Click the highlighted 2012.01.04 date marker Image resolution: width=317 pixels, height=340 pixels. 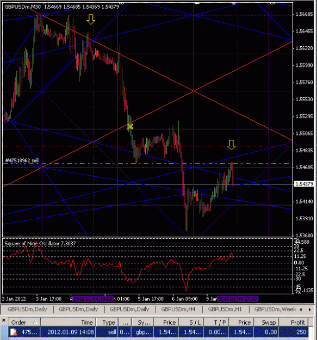tap(93, 299)
